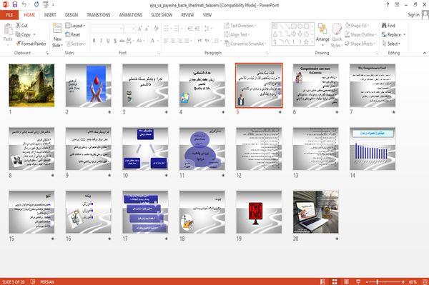The width and height of the screenshot is (429, 285).
Task: Click Convert to SmartArt
Action: click(245, 44)
